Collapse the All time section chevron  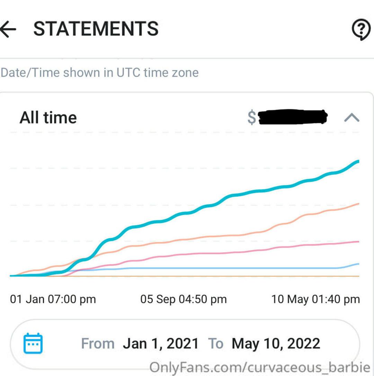pyautogui.click(x=351, y=118)
